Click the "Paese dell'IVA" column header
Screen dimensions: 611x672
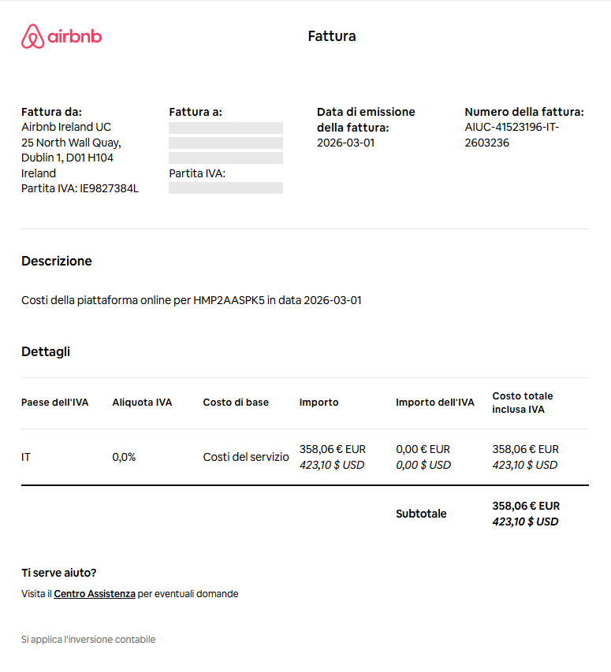pyautogui.click(x=55, y=403)
